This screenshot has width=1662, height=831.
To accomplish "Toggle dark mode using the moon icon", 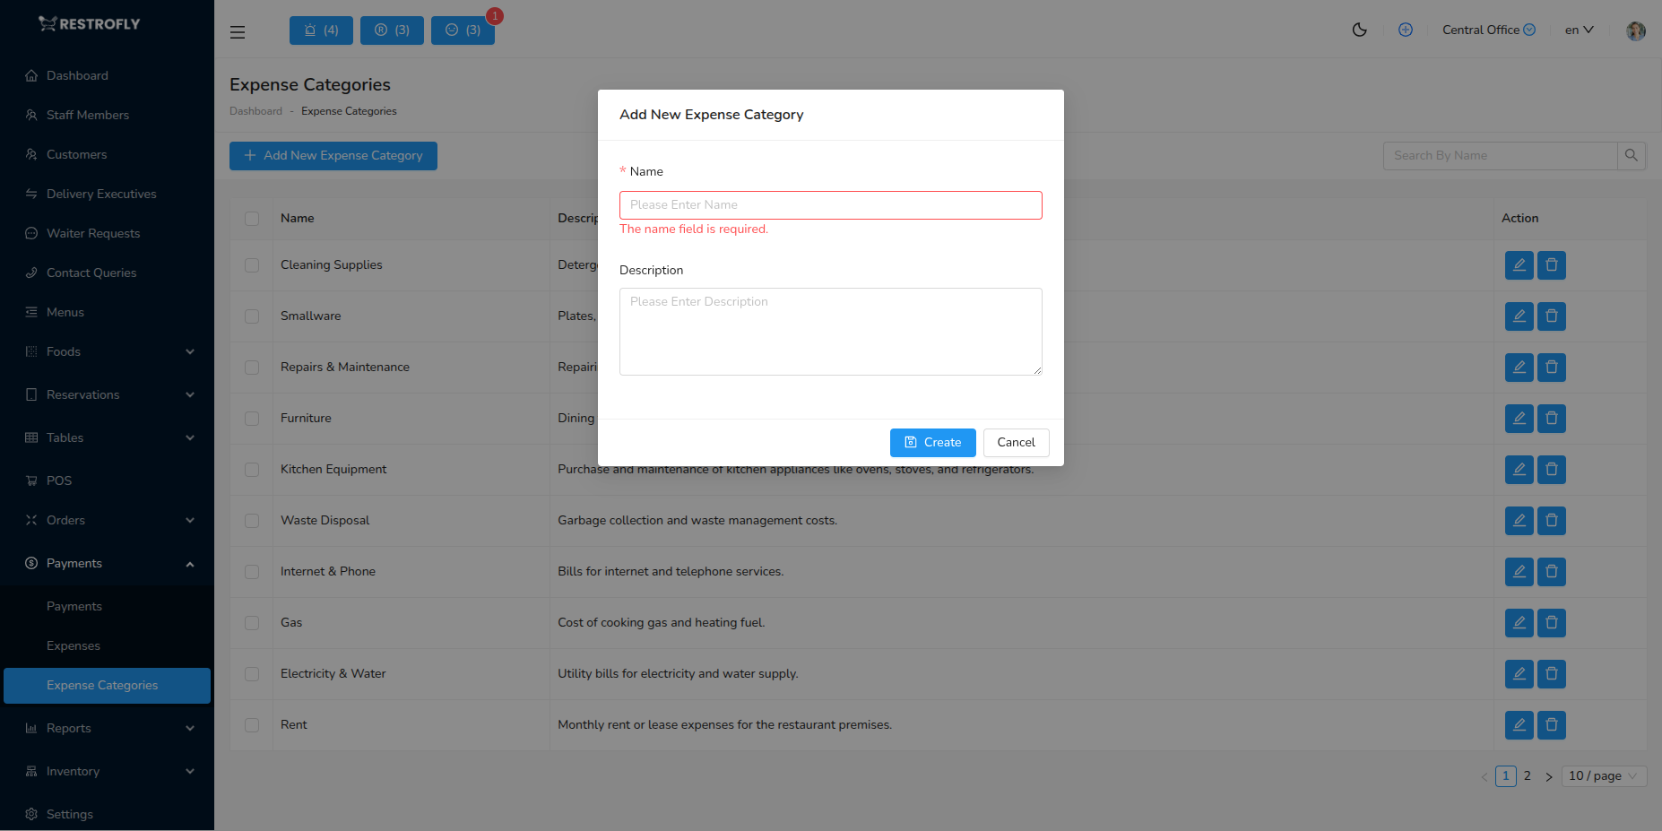I will 1359,30.
